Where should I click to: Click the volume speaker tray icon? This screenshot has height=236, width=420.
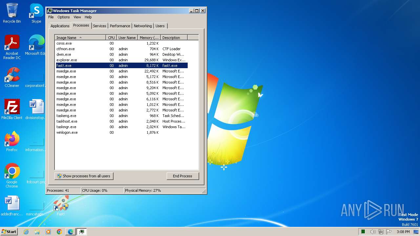point(373,232)
